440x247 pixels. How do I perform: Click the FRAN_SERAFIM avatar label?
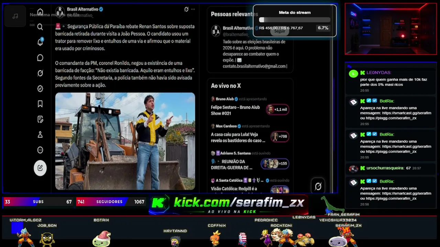343,214
